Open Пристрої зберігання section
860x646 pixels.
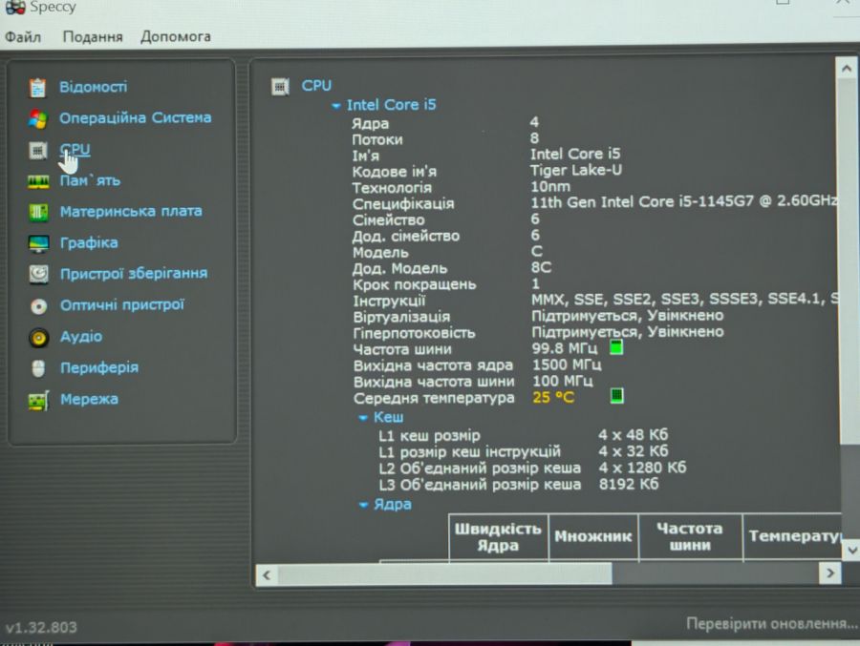click(x=134, y=274)
